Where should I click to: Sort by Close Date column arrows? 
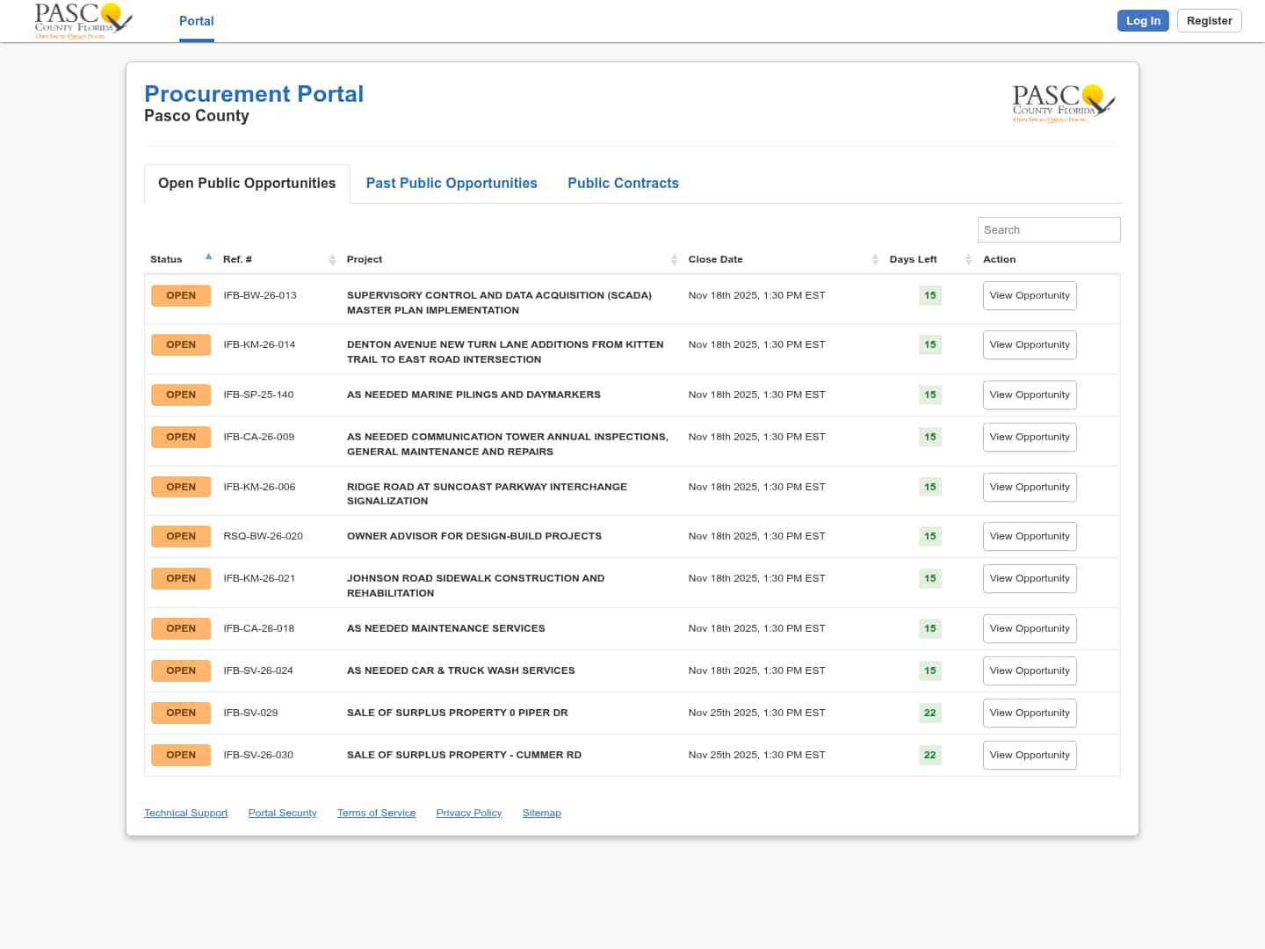[x=875, y=259]
